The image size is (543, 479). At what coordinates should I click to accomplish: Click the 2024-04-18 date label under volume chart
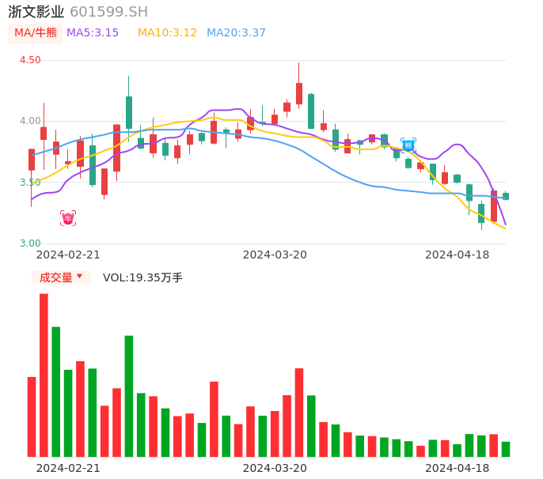click(x=457, y=467)
